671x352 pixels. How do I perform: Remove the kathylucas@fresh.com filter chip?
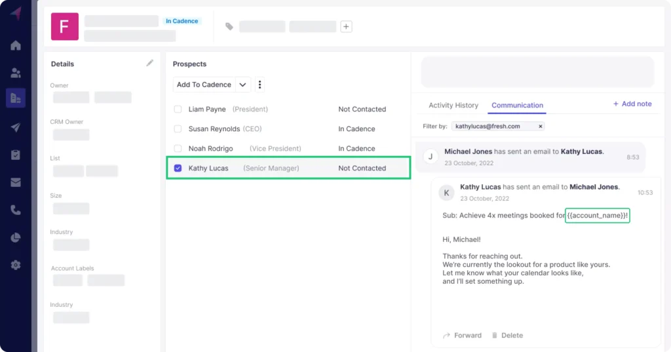(x=540, y=126)
